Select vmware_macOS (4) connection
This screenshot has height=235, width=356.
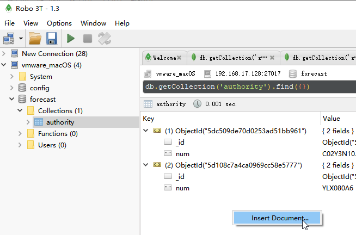coord(52,65)
